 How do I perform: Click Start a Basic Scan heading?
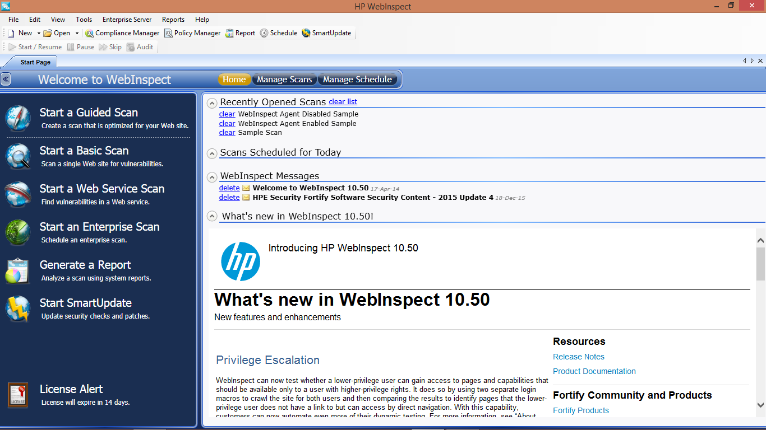pyautogui.click(x=84, y=151)
